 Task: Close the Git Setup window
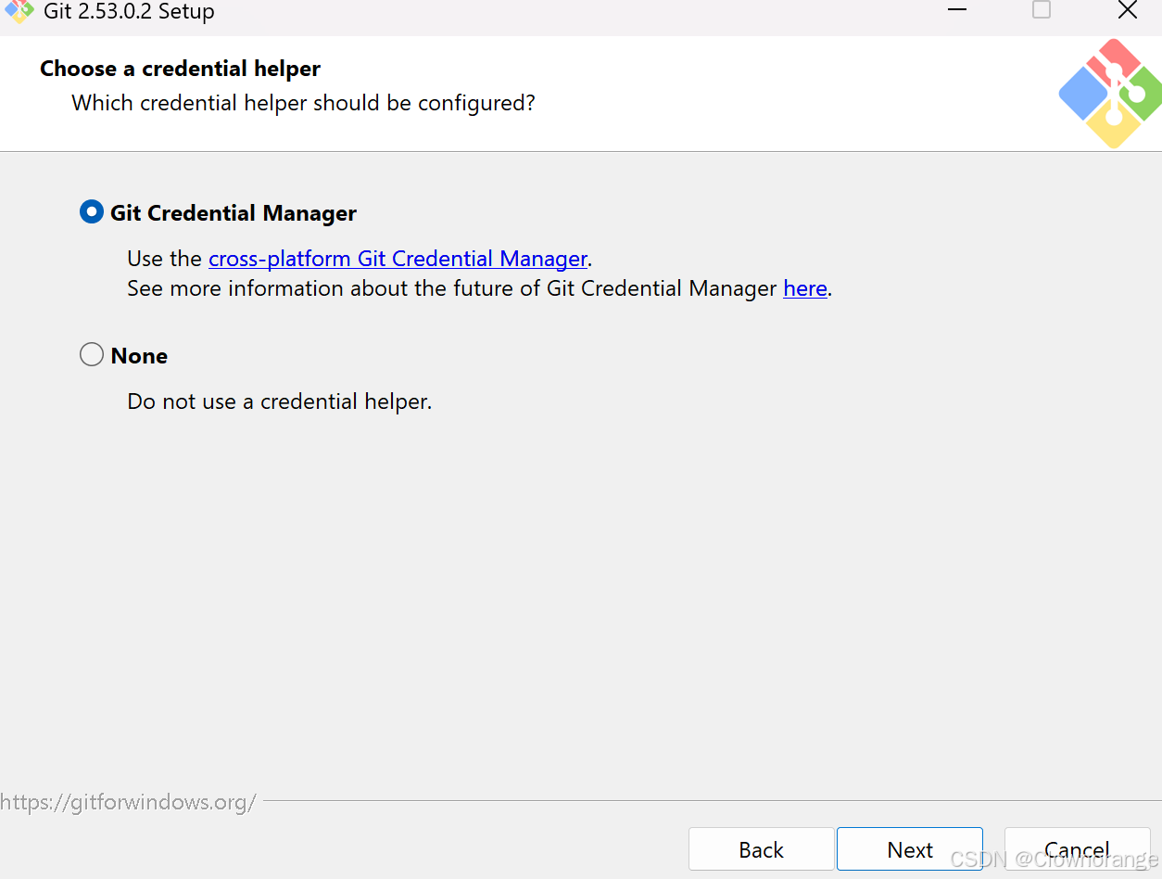1127,10
